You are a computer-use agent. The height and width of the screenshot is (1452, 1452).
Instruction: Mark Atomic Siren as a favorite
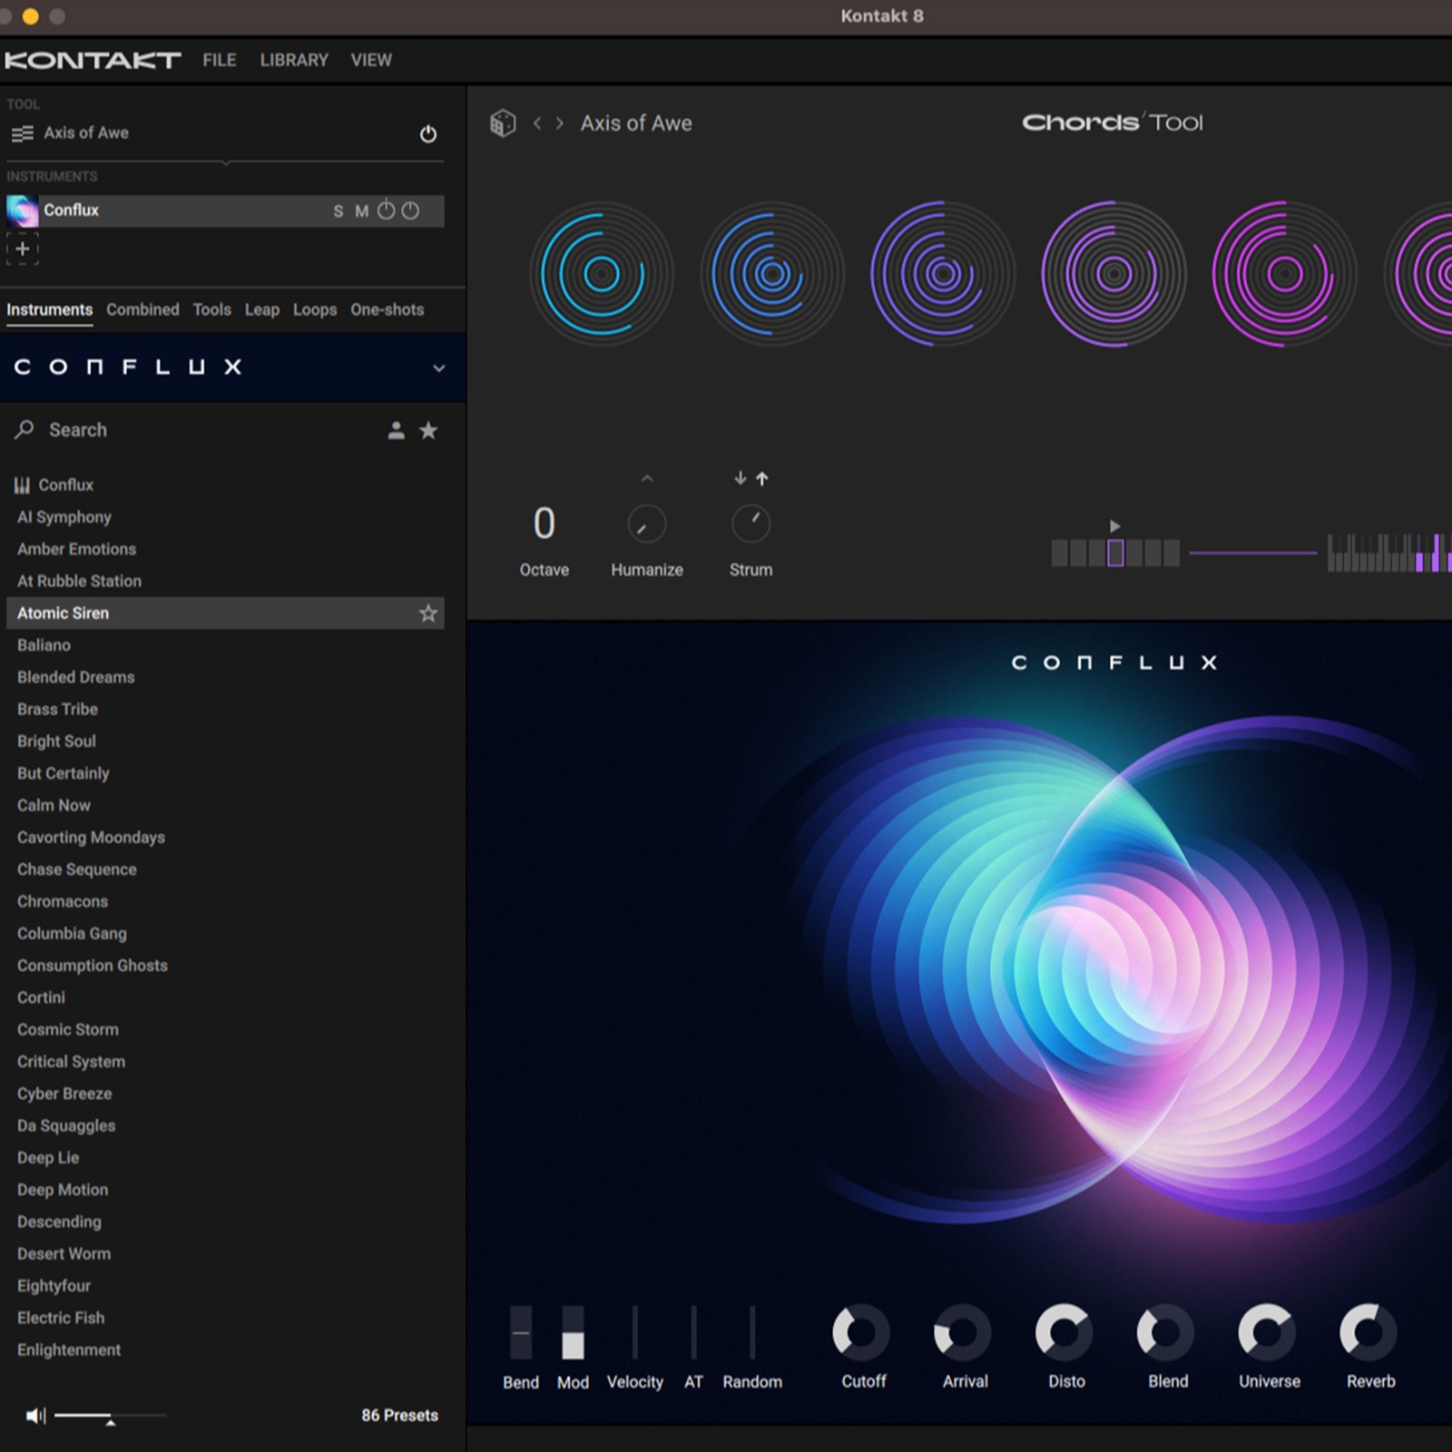click(427, 613)
